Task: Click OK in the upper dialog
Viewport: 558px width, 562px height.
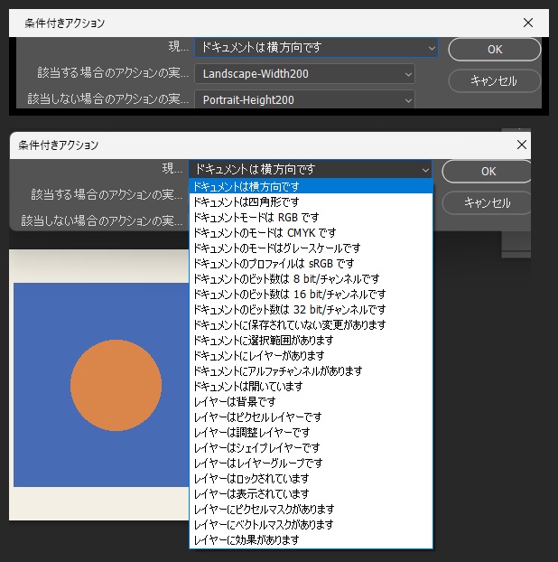Action: coord(494,50)
